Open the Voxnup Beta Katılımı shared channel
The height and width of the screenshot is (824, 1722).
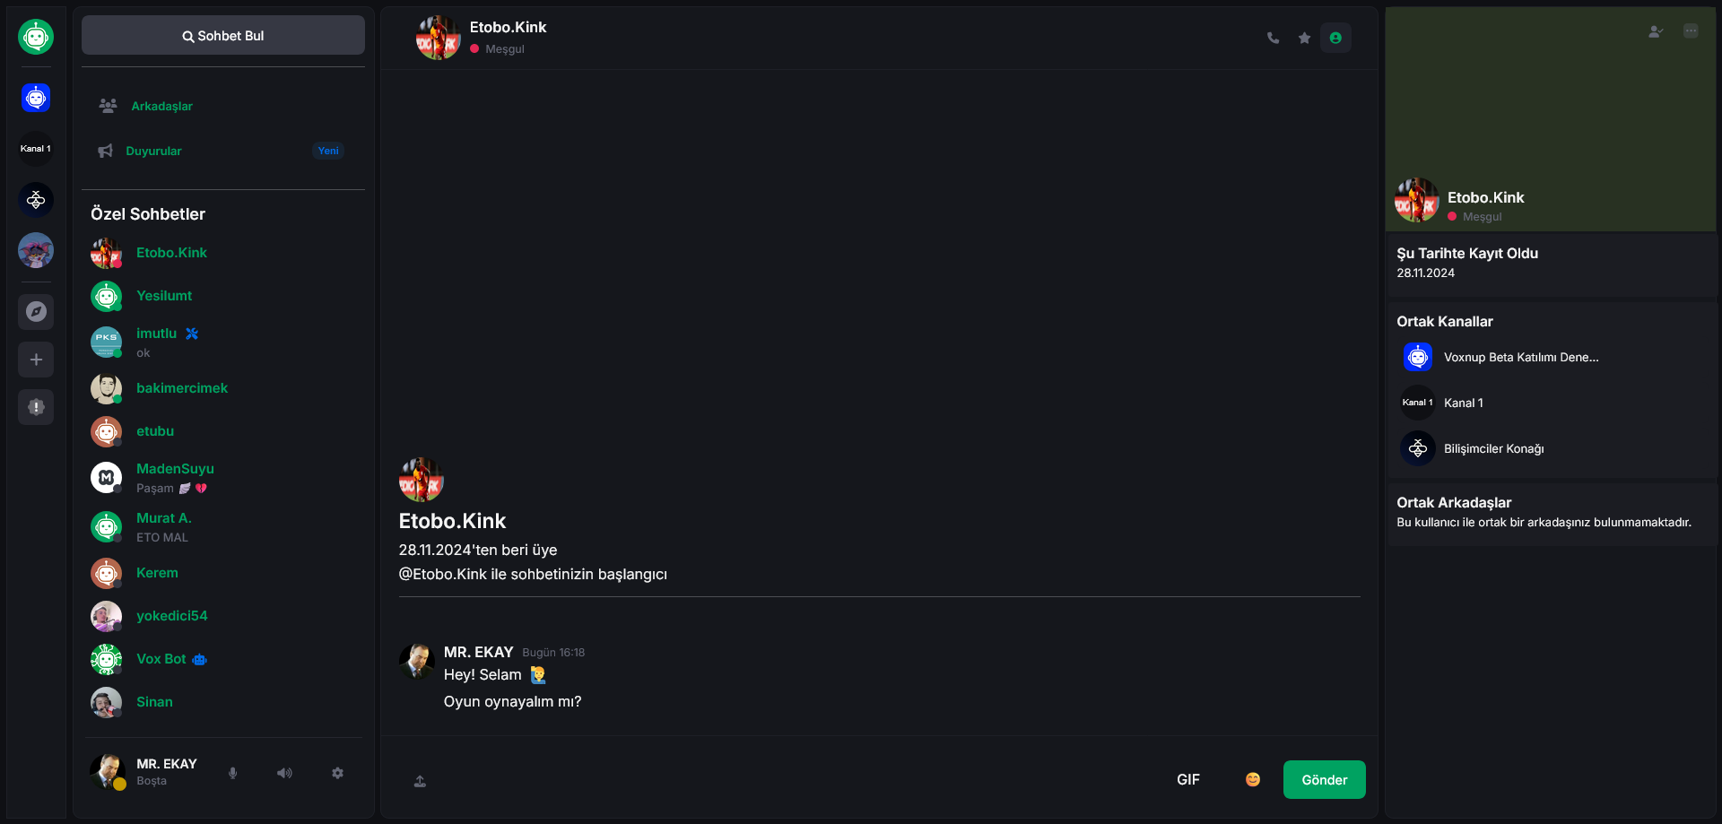tap(1520, 357)
